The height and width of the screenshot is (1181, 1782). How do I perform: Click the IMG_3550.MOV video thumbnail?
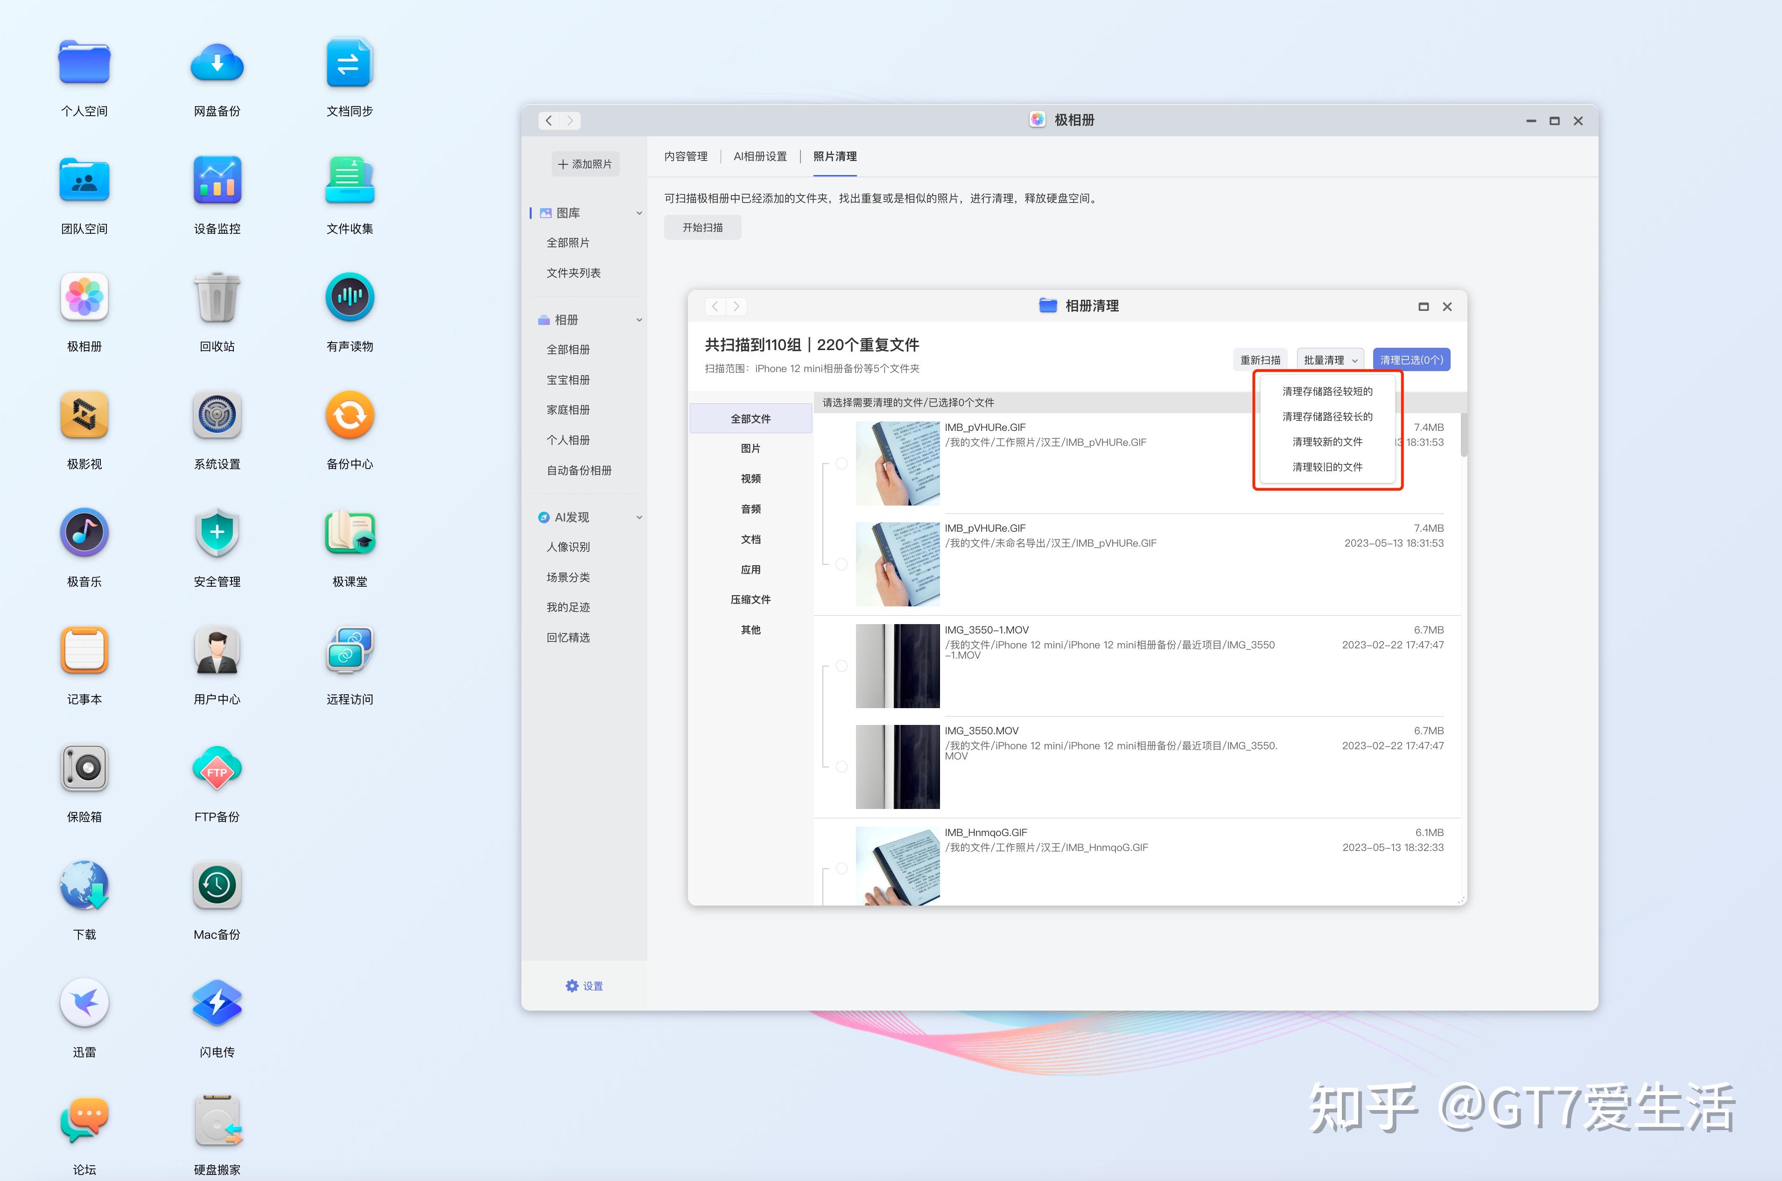coord(898,766)
